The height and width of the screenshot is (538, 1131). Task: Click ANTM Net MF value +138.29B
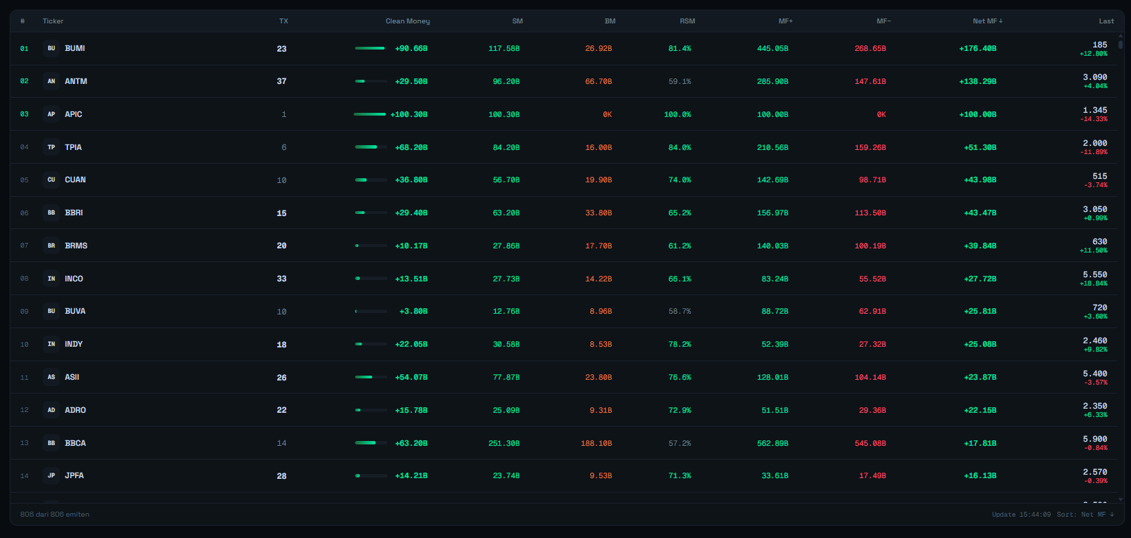978,81
